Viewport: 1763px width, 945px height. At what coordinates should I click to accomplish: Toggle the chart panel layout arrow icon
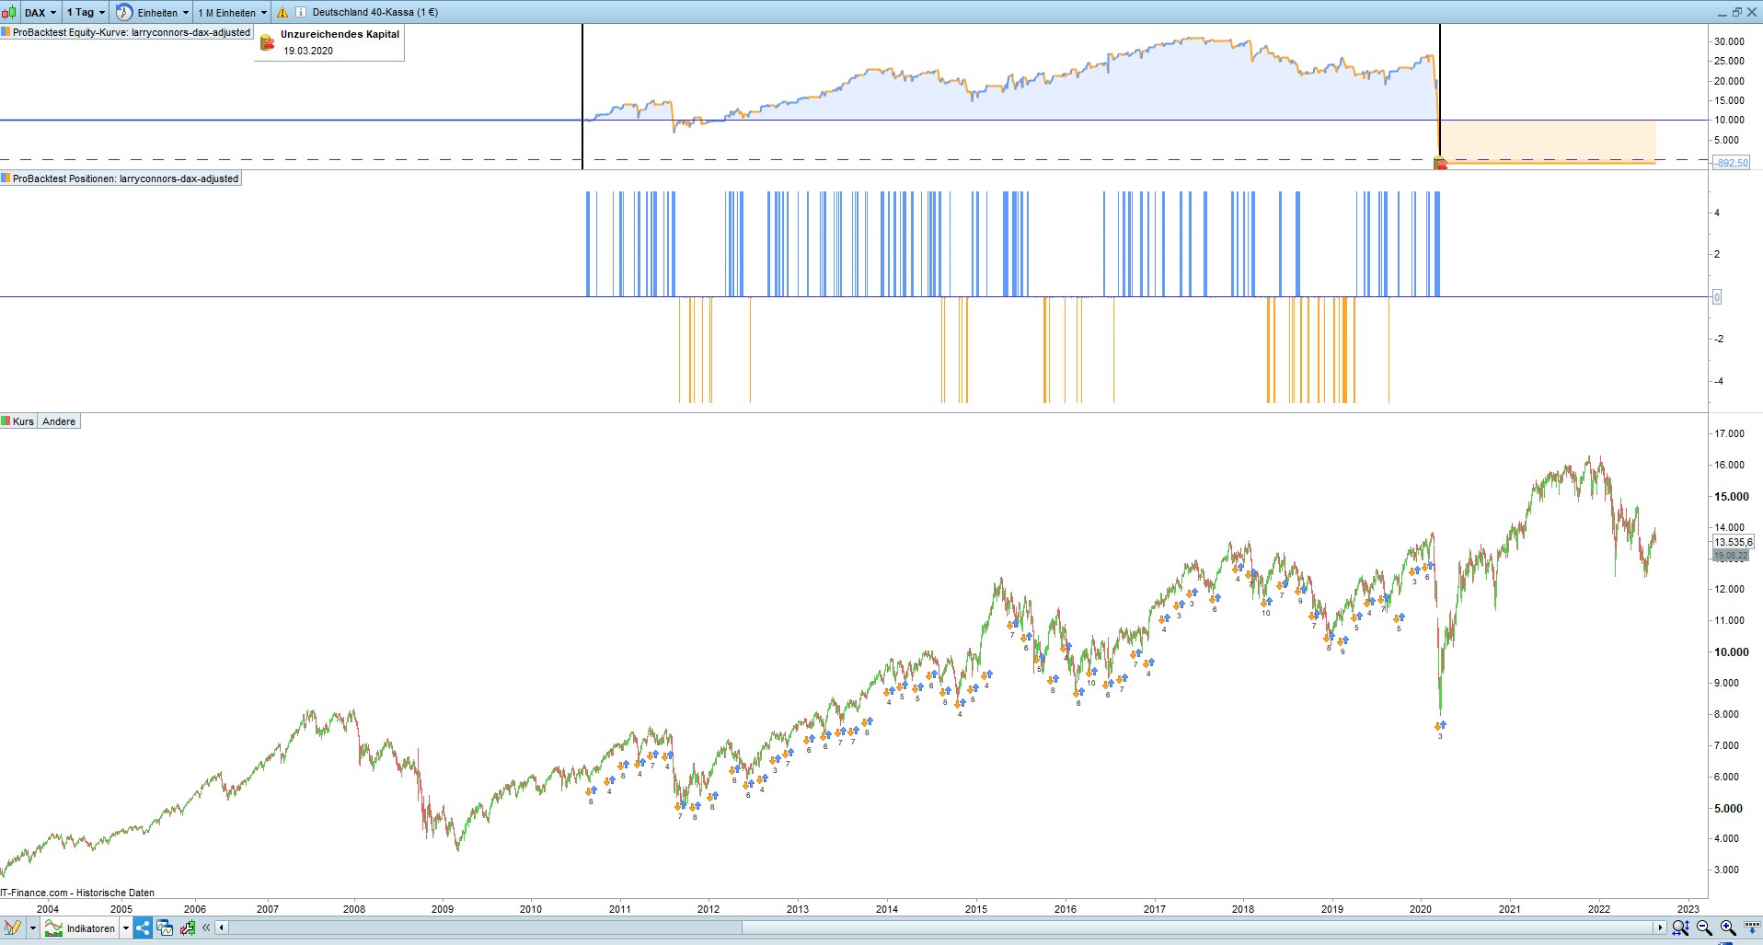(1752, 928)
